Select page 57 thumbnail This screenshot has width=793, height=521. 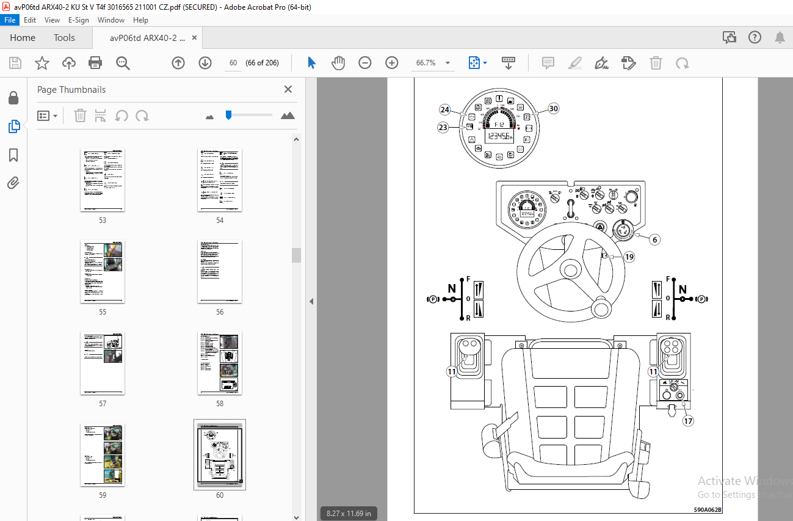pyautogui.click(x=103, y=363)
